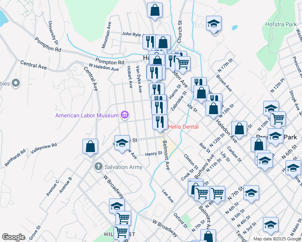This screenshot has height=242, width=302.
Task: Open the restaurant marker beside Hello Dental
Action: pyautogui.click(x=160, y=122)
